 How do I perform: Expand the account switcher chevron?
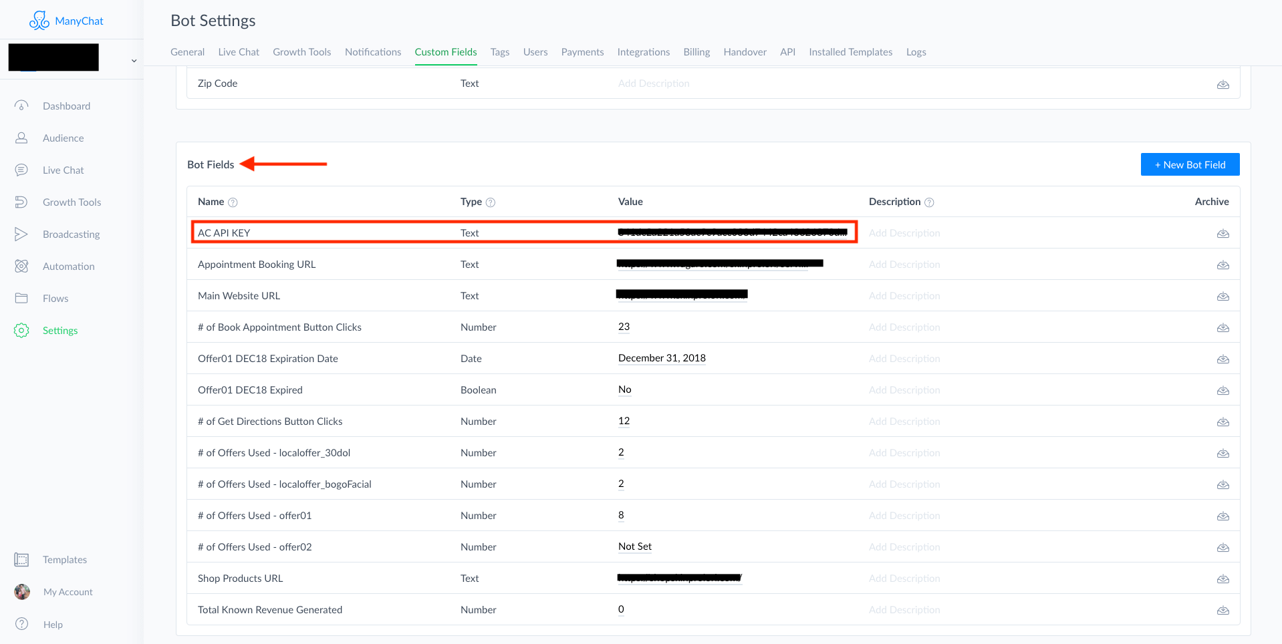(x=134, y=59)
